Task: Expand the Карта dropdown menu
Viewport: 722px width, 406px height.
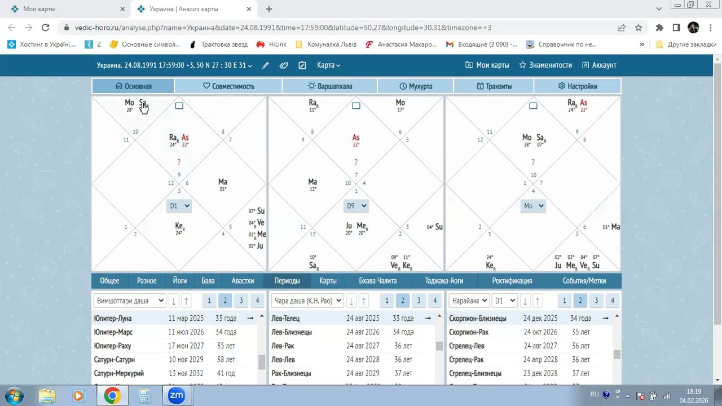Action: [329, 65]
